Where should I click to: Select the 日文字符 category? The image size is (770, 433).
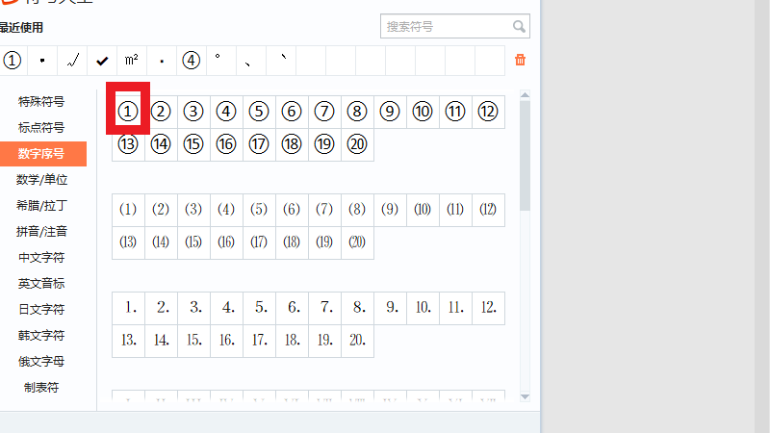click(42, 310)
